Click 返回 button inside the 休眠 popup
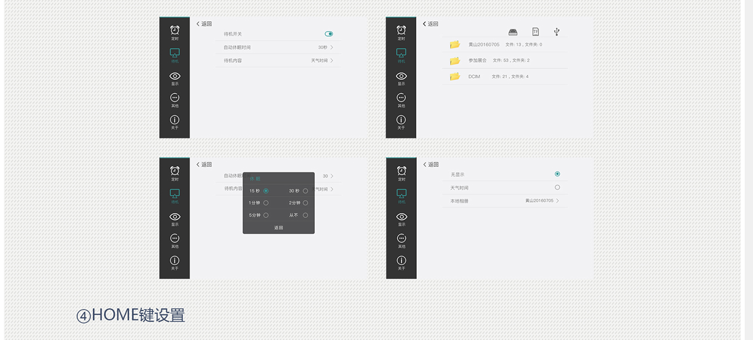Viewport: 753px width, 340px height. [x=279, y=228]
